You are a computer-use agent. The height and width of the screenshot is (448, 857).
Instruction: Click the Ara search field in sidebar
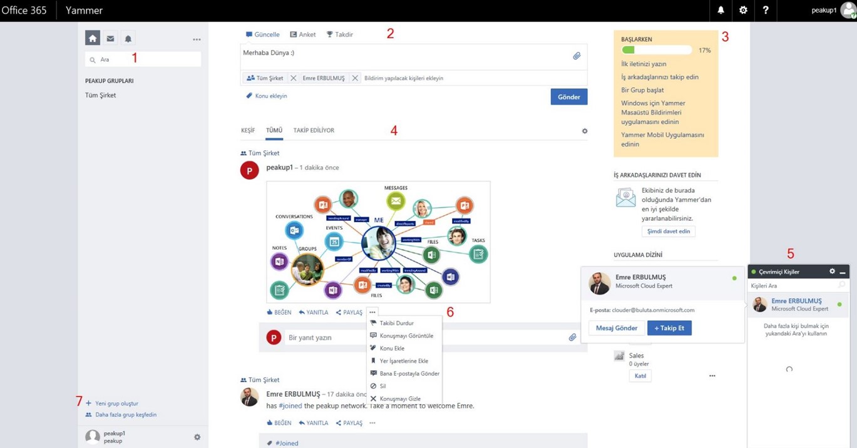(x=143, y=59)
